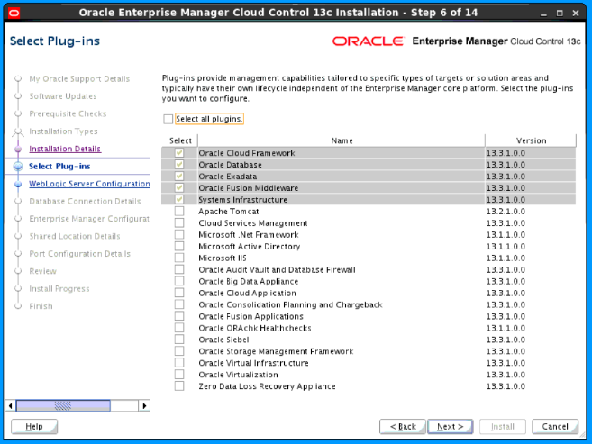The width and height of the screenshot is (592, 444).
Task: Cancel the installation
Action: pyautogui.click(x=555, y=427)
